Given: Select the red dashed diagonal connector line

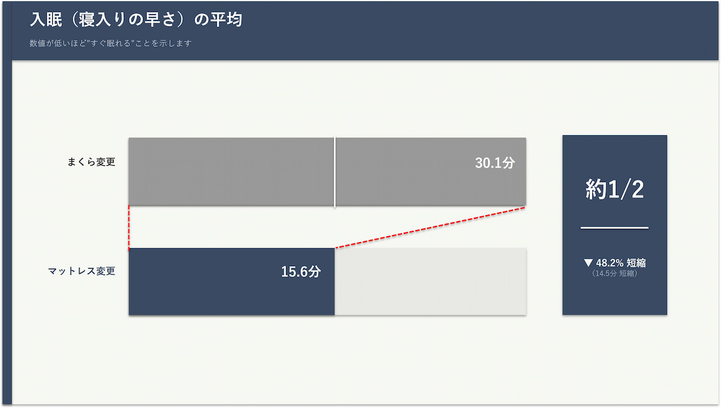Looking at the screenshot, I should coord(430,227).
